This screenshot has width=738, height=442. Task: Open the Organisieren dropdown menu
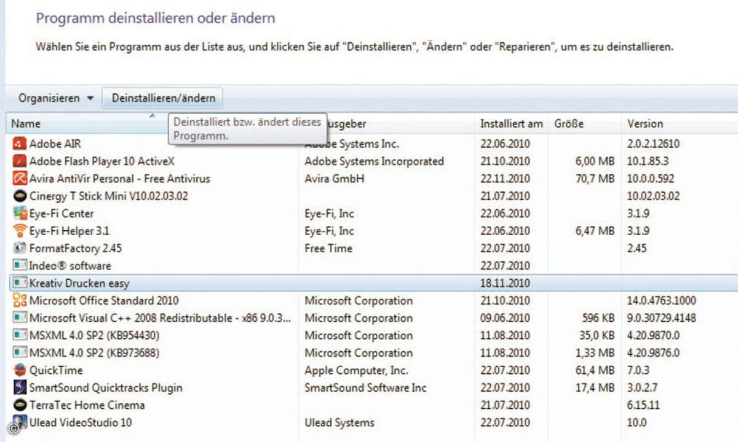coord(56,98)
